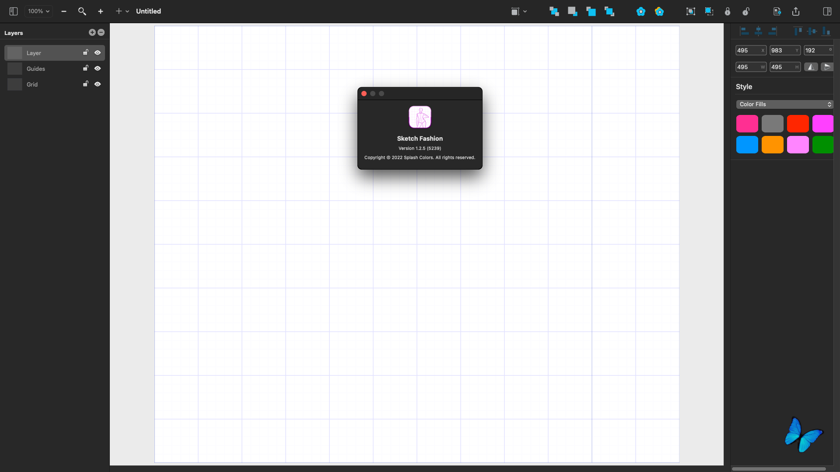
Task: Toggle lock on the Guides layer
Action: [86, 68]
